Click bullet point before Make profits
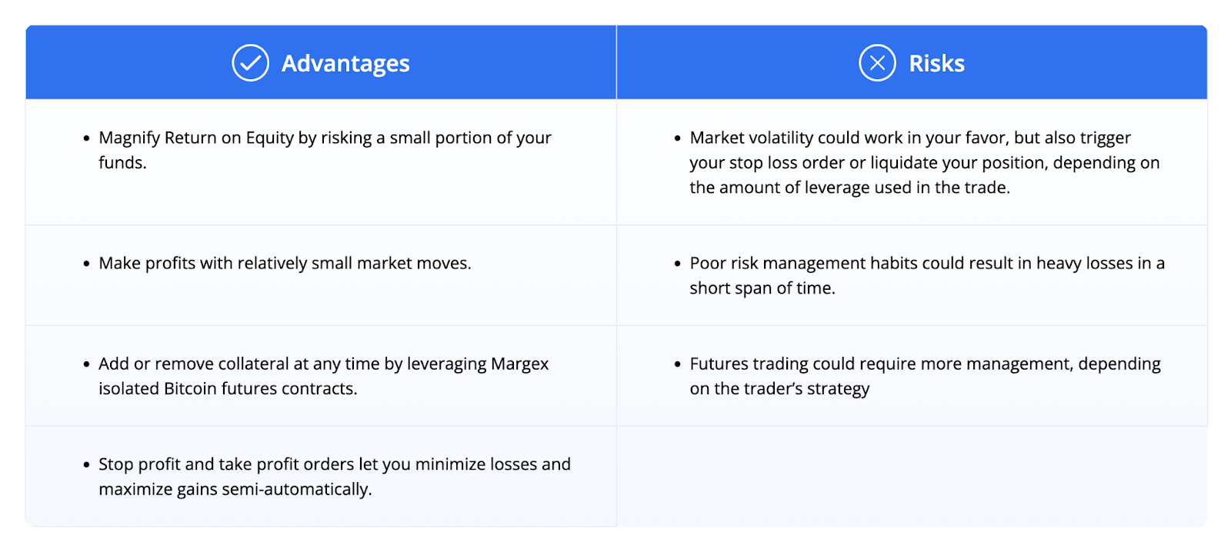This screenshot has width=1231, height=542. tap(86, 264)
